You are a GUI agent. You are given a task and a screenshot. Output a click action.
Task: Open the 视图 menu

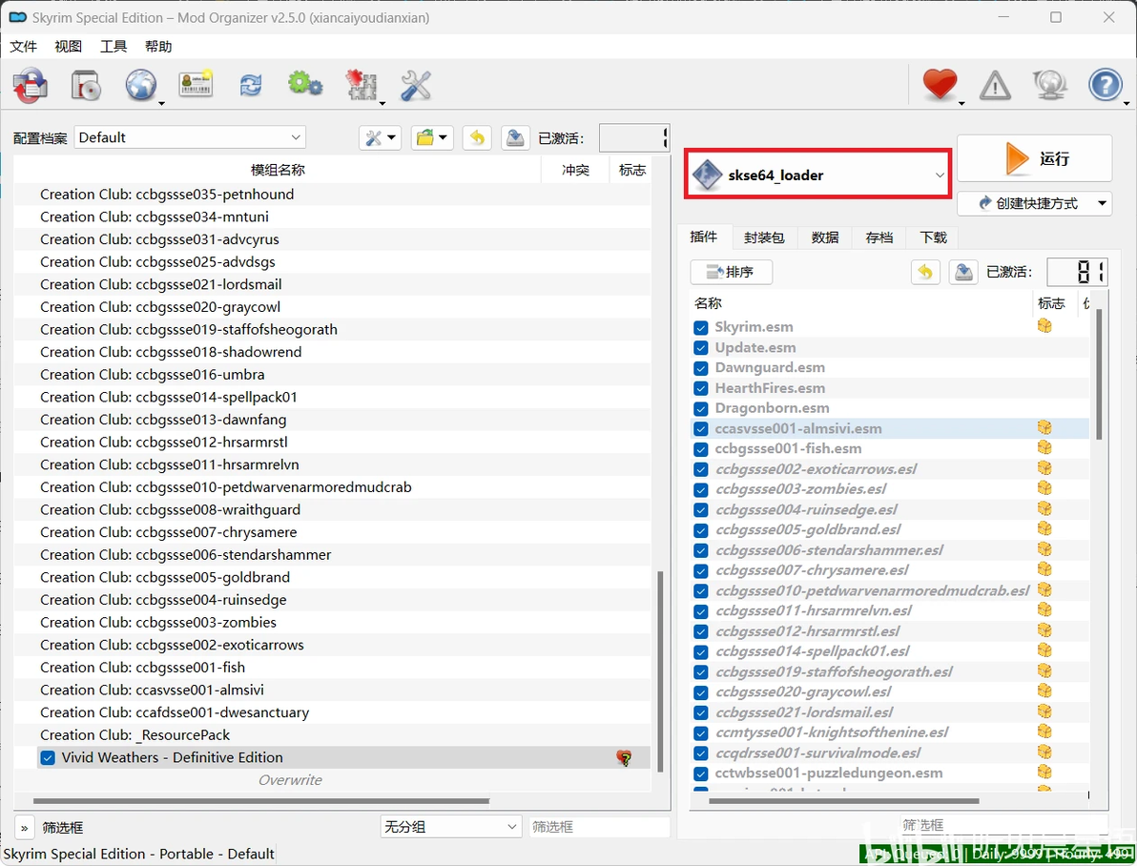point(68,47)
